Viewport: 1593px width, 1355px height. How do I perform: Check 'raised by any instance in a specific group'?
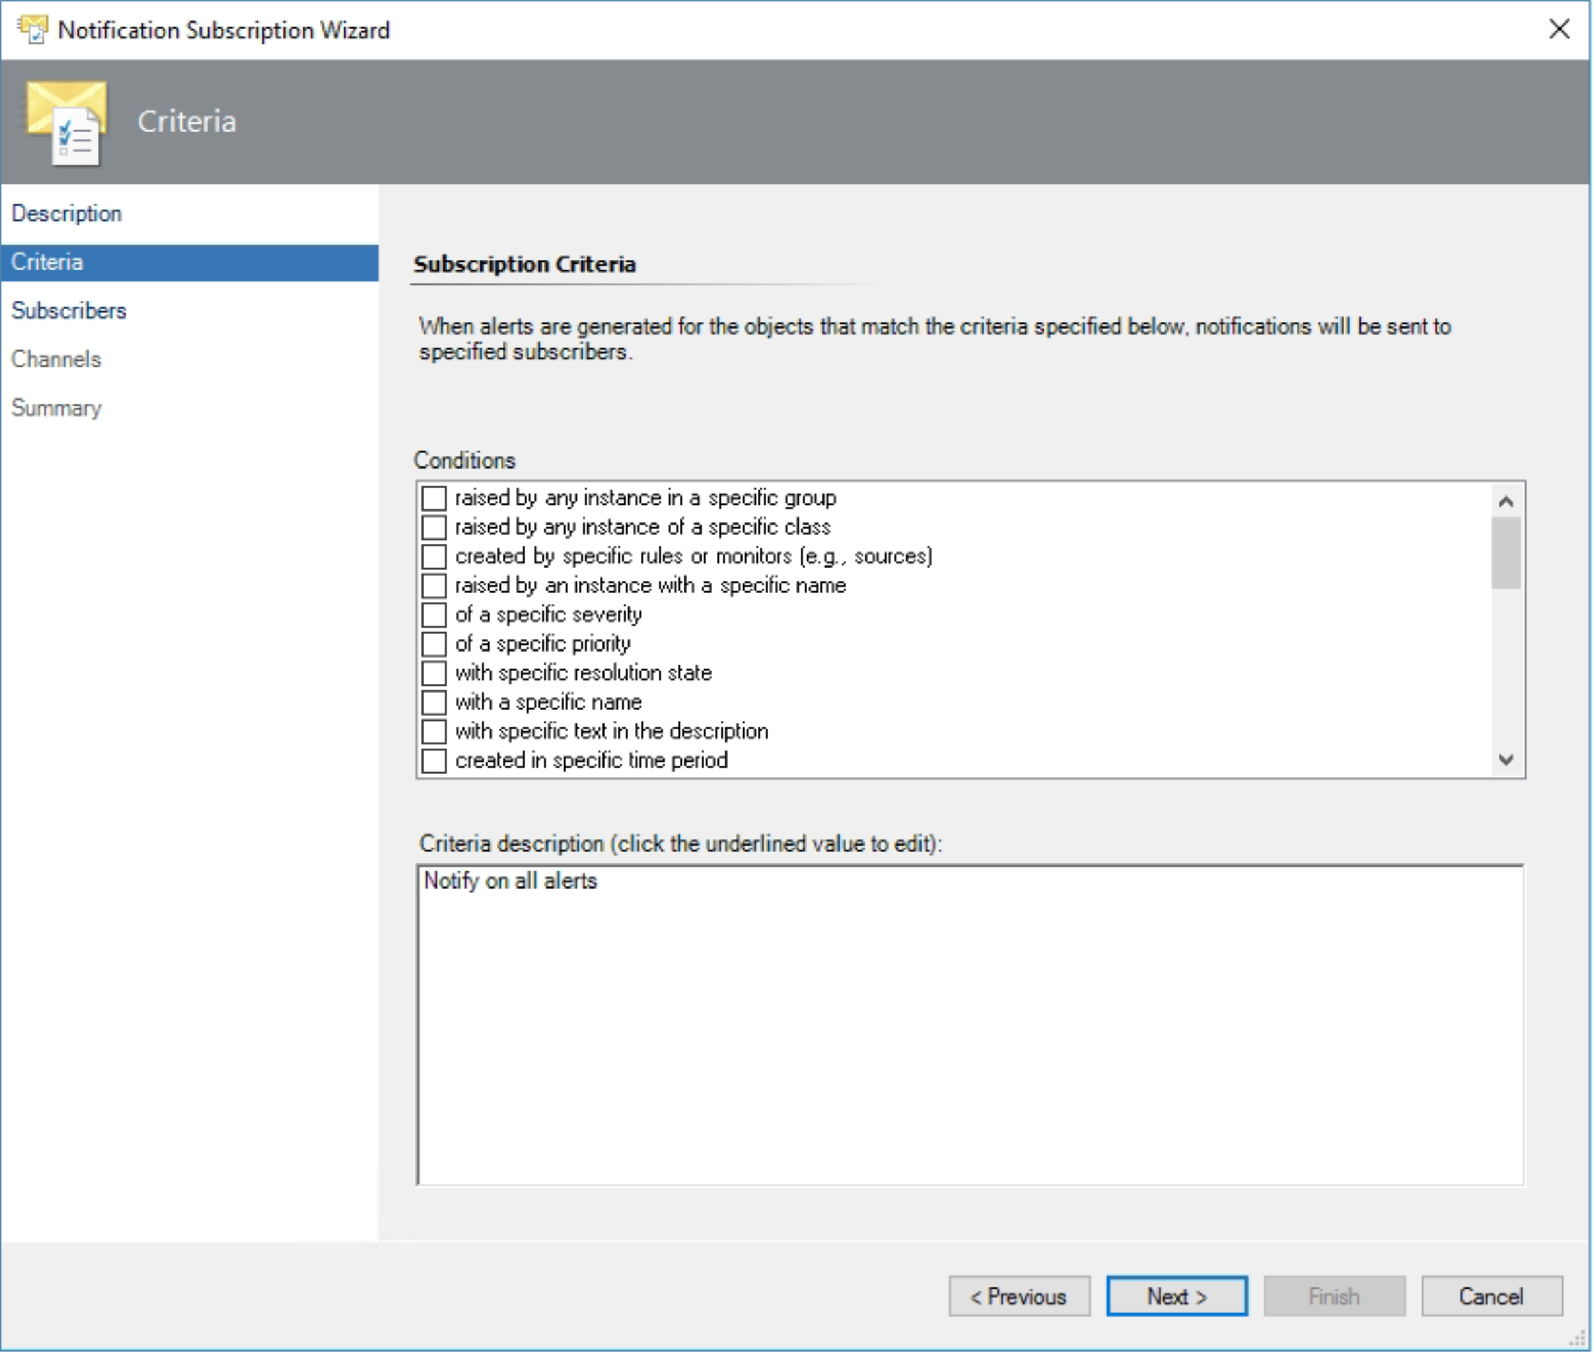(433, 498)
